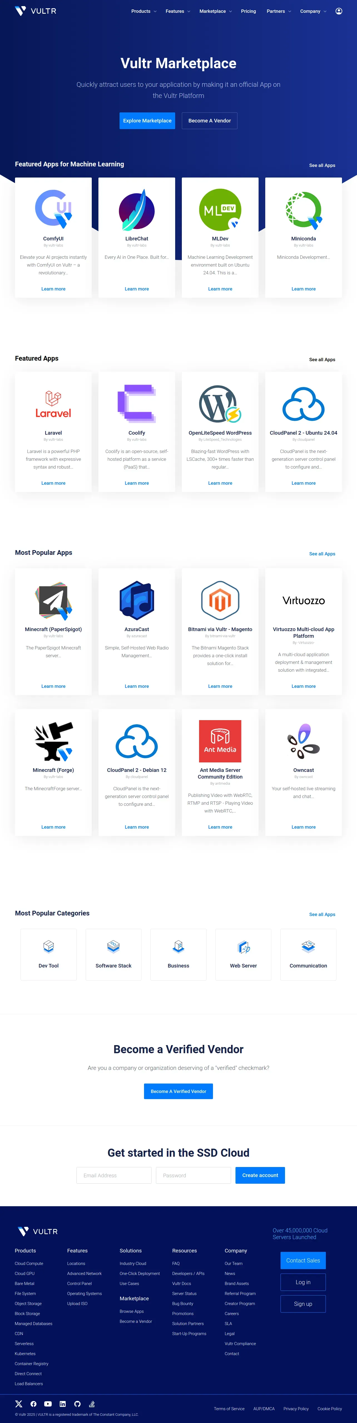Click Learn more under Owncast
The width and height of the screenshot is (357, 1423).
click(303, 827)
